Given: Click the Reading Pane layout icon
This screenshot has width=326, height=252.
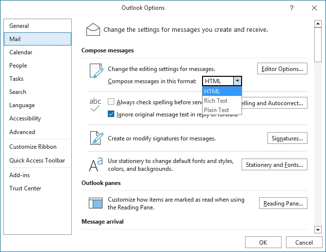Looking at the screenshot, I should [96, 203].
